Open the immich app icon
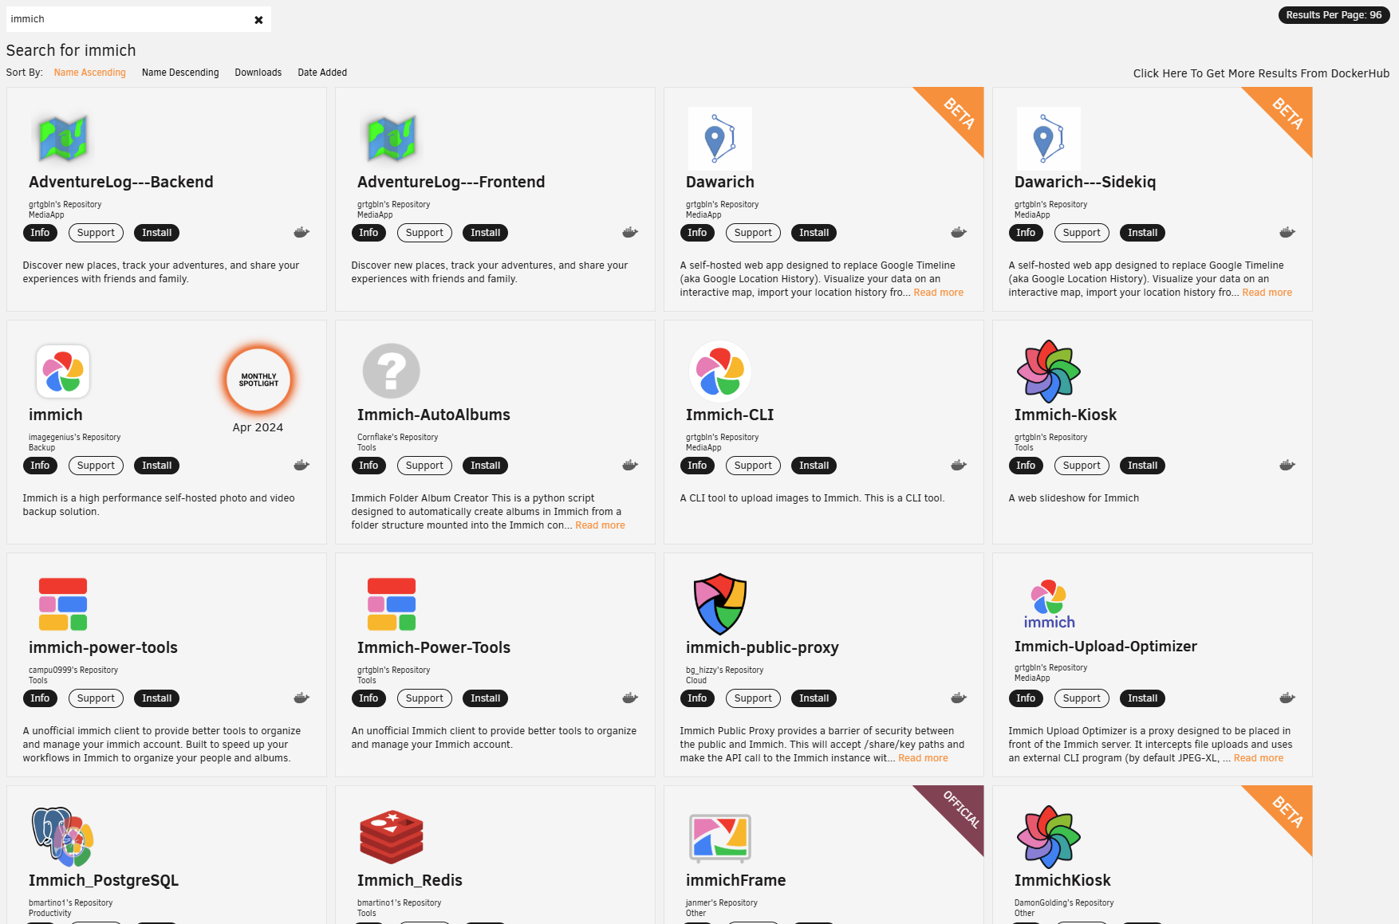Image resolution: width=1399 pixels, height=924 pixels. pyautogui.click(x=63, y=370)
